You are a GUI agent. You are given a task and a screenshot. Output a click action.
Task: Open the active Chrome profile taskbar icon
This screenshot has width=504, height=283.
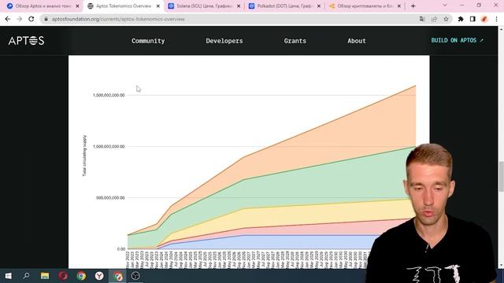coord(117,276)
